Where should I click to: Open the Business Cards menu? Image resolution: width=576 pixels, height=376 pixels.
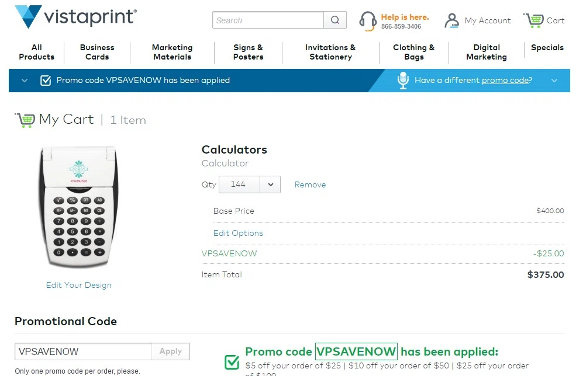coord(97,52)
